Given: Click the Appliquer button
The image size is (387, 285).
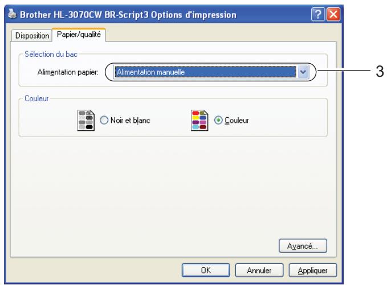Looking at the screenshot, I should pyautogui.click(x=313, y=270).
